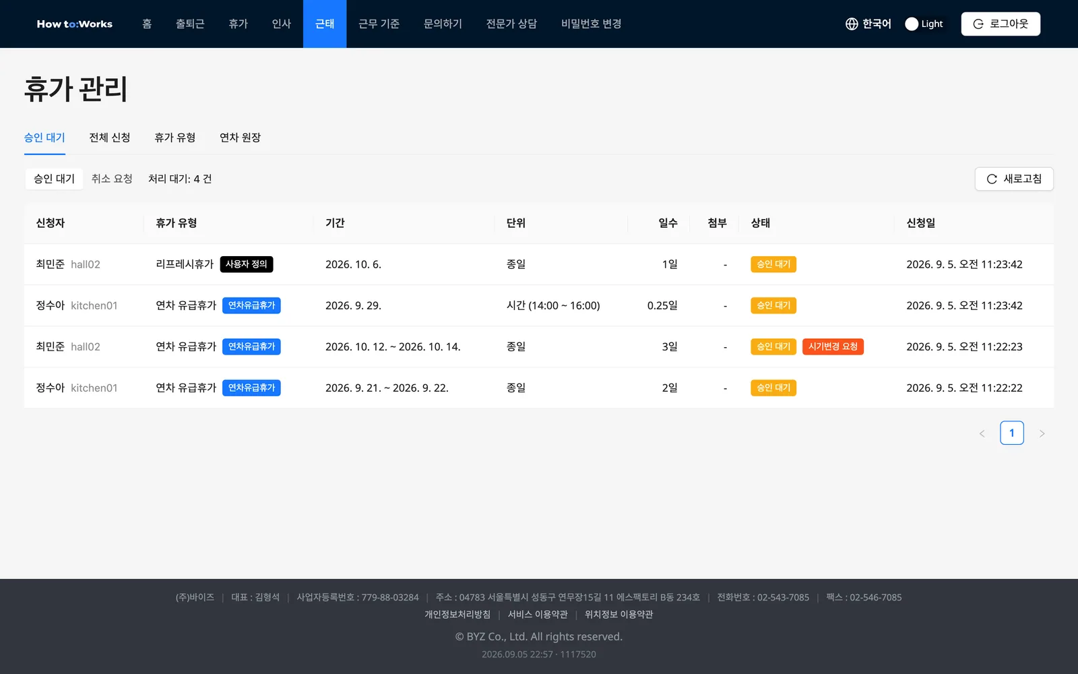Click period 2026. 9. 21. ~ 2026. 9. 22.
Image resolution: width=1078 pixels, height=674 pixels.
[387, 388]
